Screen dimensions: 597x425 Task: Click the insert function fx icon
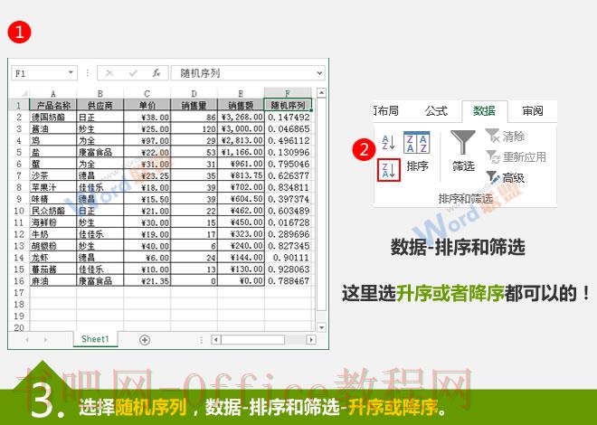tap(156, 73)
